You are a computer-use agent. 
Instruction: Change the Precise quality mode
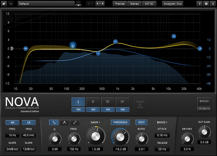coord(120,4)
